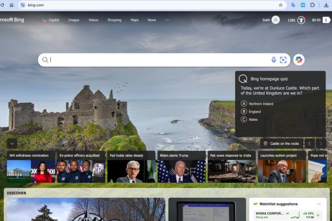
Task: Show the next homepage image
Action: (x=321, y=144)
